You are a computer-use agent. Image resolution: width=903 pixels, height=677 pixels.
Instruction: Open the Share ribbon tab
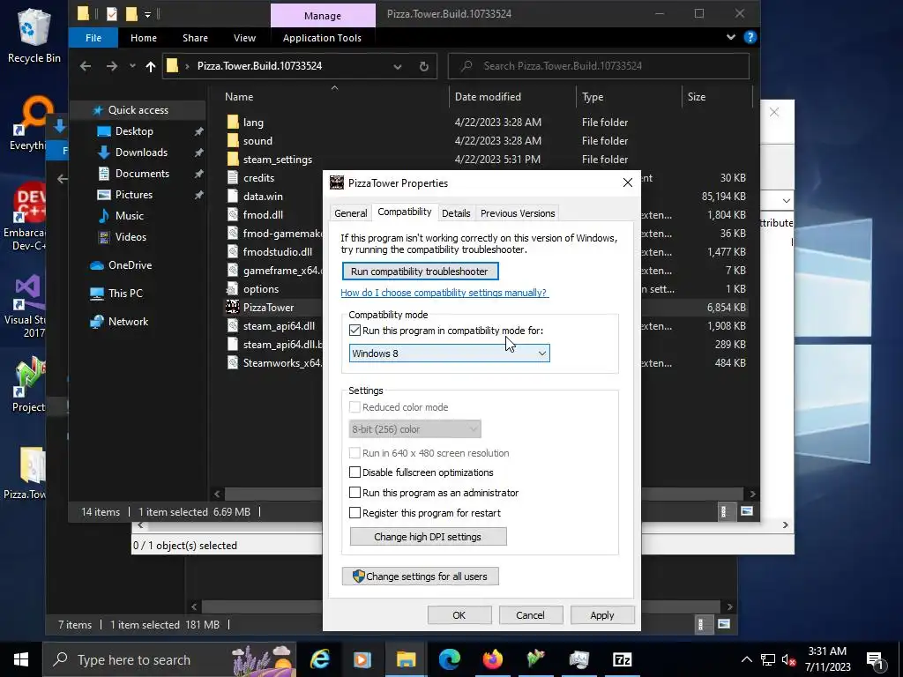pyautogui.click(x=195, y=38)
